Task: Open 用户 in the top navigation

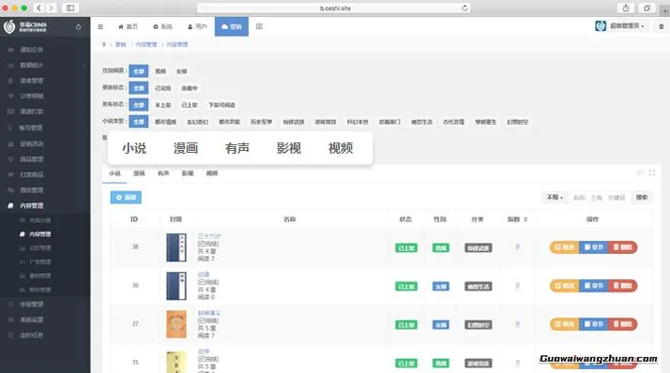Action: (197, 26)
